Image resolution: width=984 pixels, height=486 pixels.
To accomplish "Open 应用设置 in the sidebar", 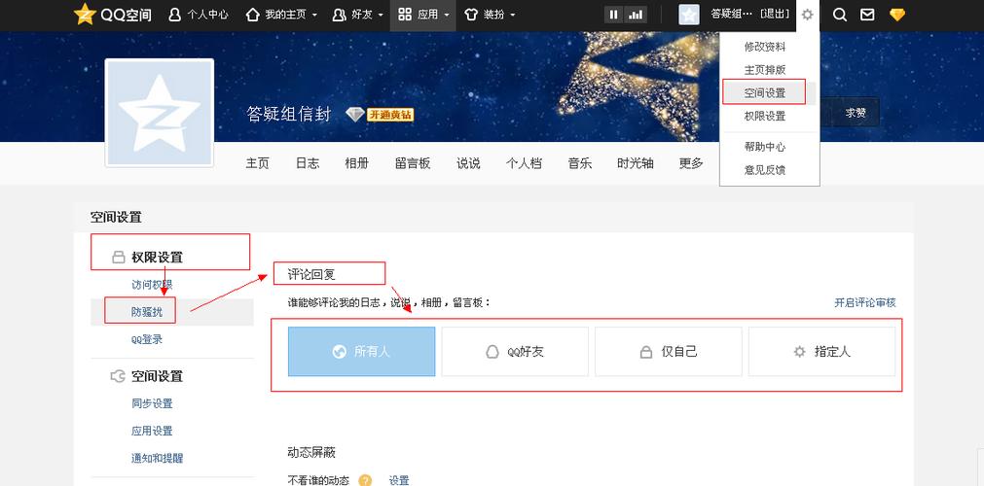I will coord(152,431).
